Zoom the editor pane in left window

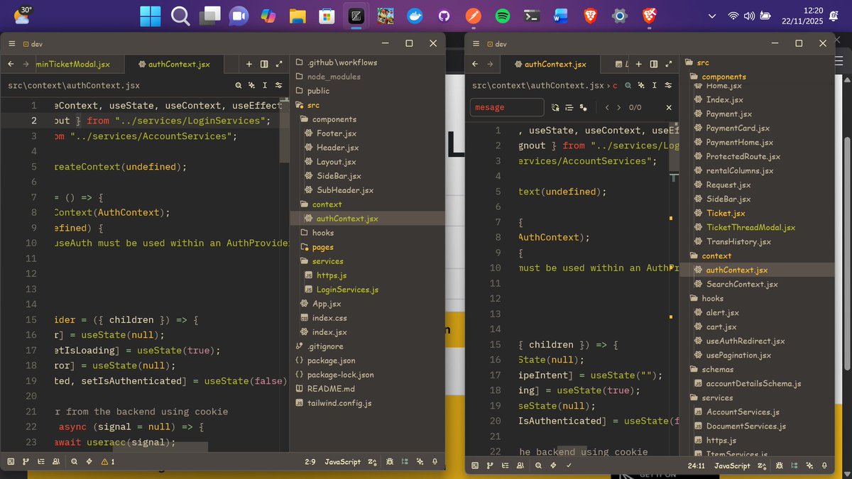click(279, 64)
